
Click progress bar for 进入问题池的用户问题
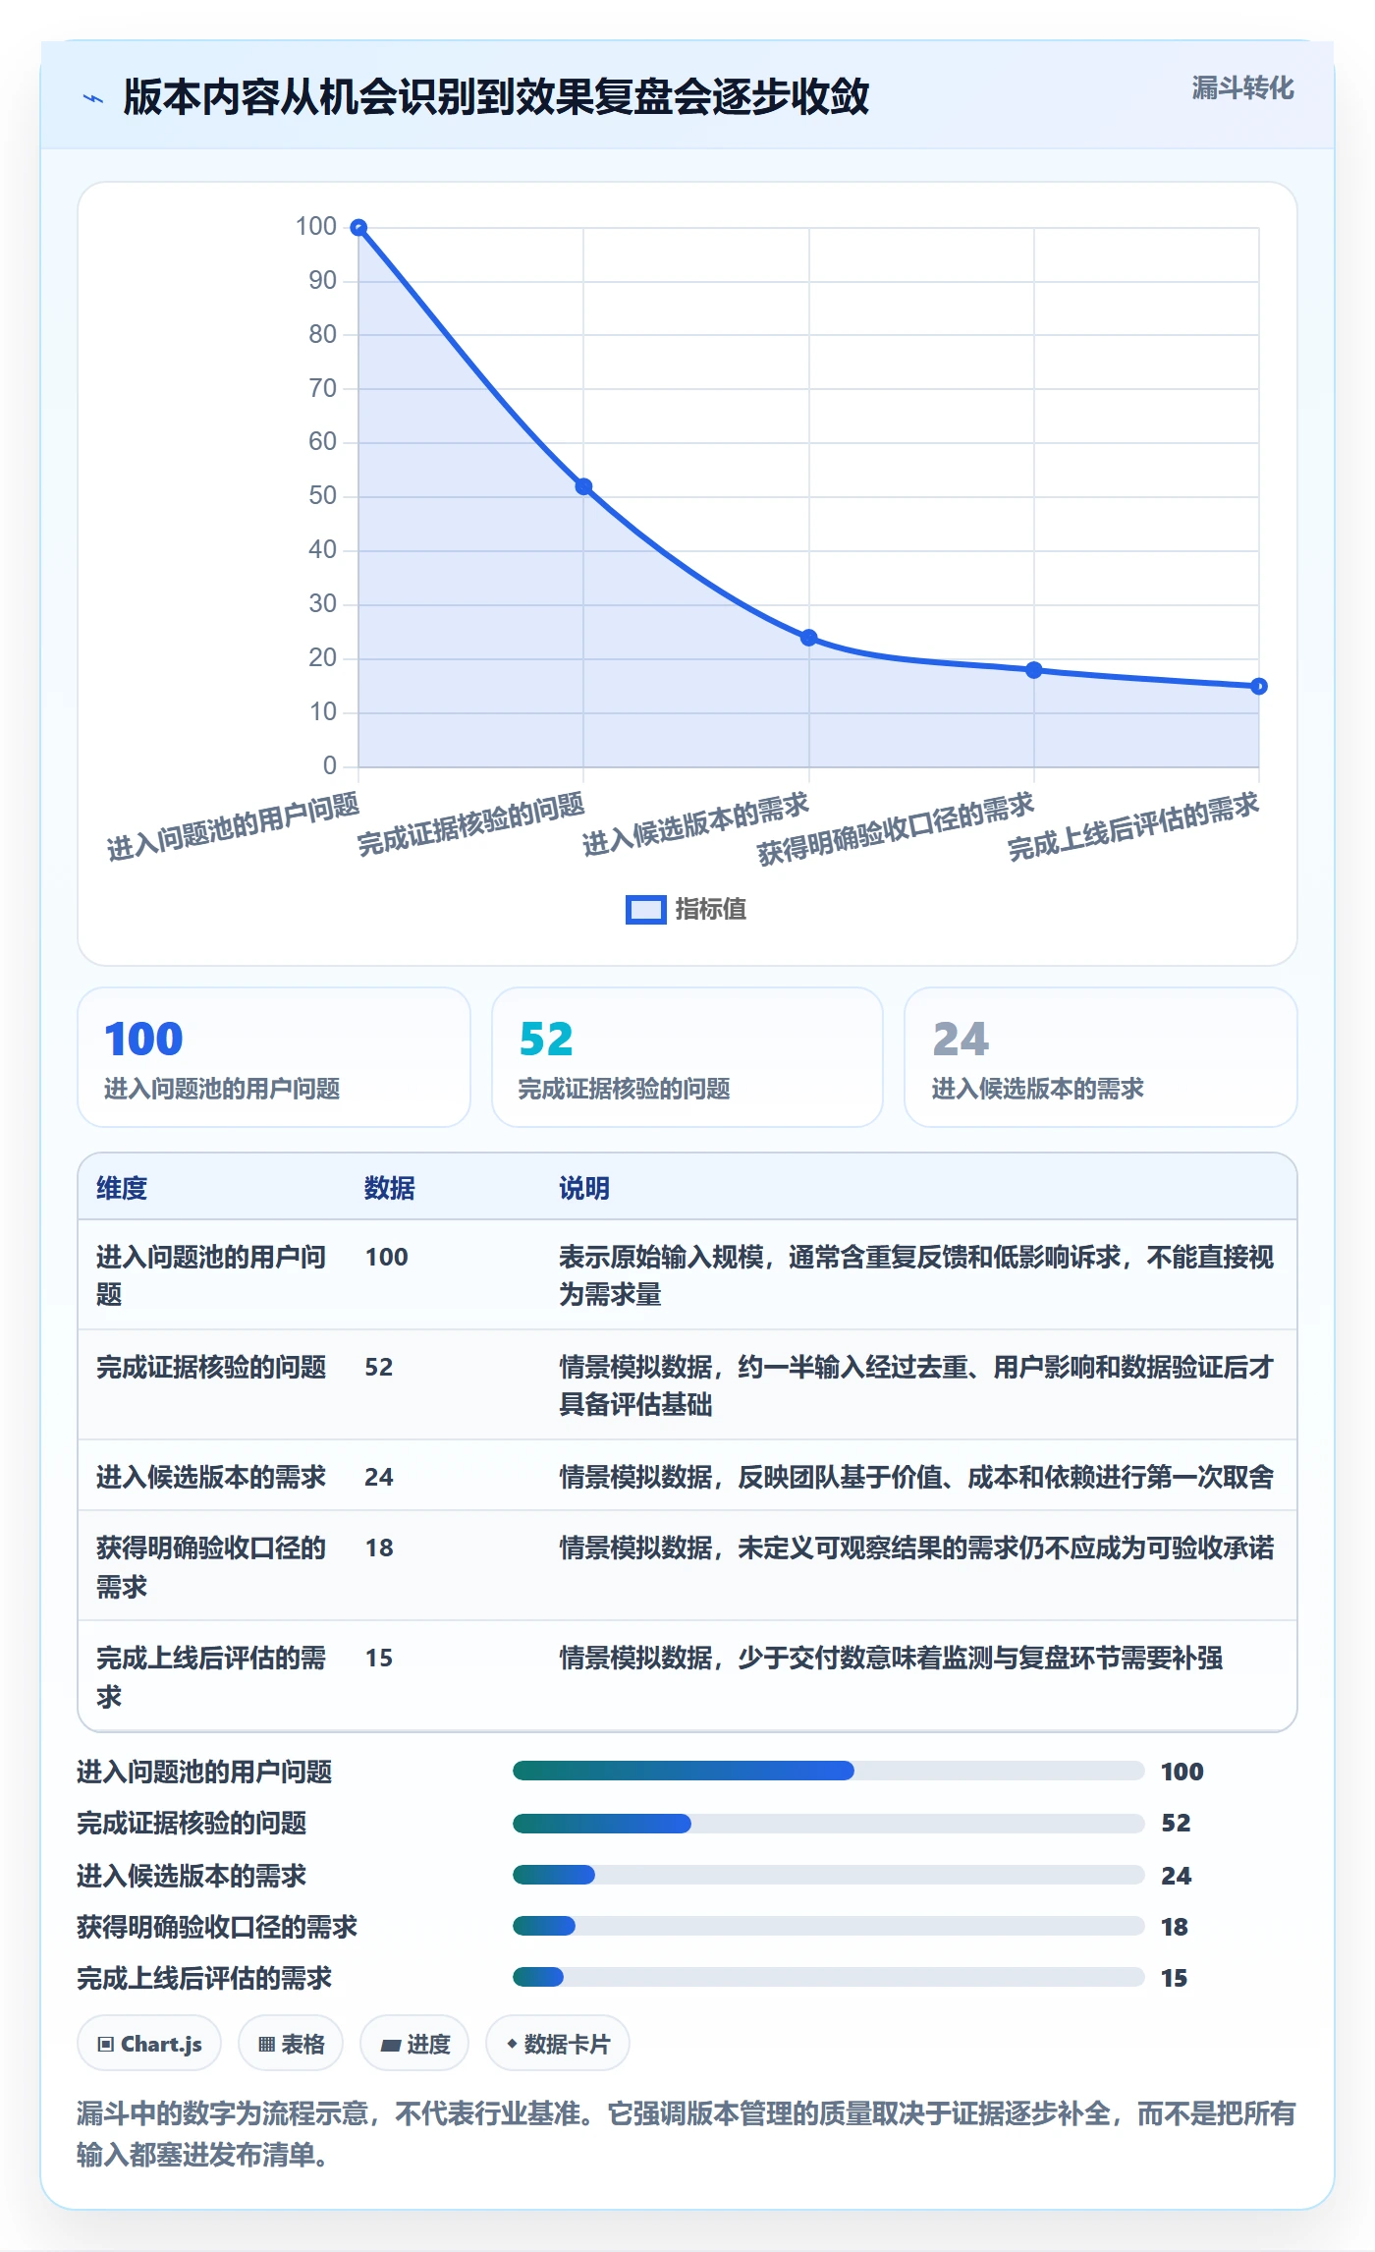pos(829,1771)
